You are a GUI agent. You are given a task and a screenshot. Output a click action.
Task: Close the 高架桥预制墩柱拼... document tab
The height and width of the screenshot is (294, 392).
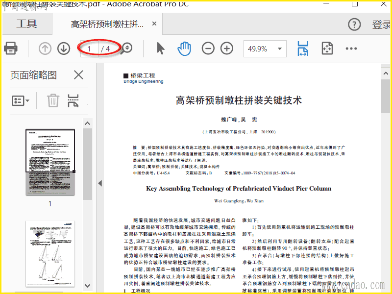tap(154, 24)
